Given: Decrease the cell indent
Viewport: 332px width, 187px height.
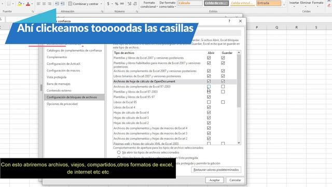Looking at the screenshot, I should pyautogui.click(x=57, y=4).
